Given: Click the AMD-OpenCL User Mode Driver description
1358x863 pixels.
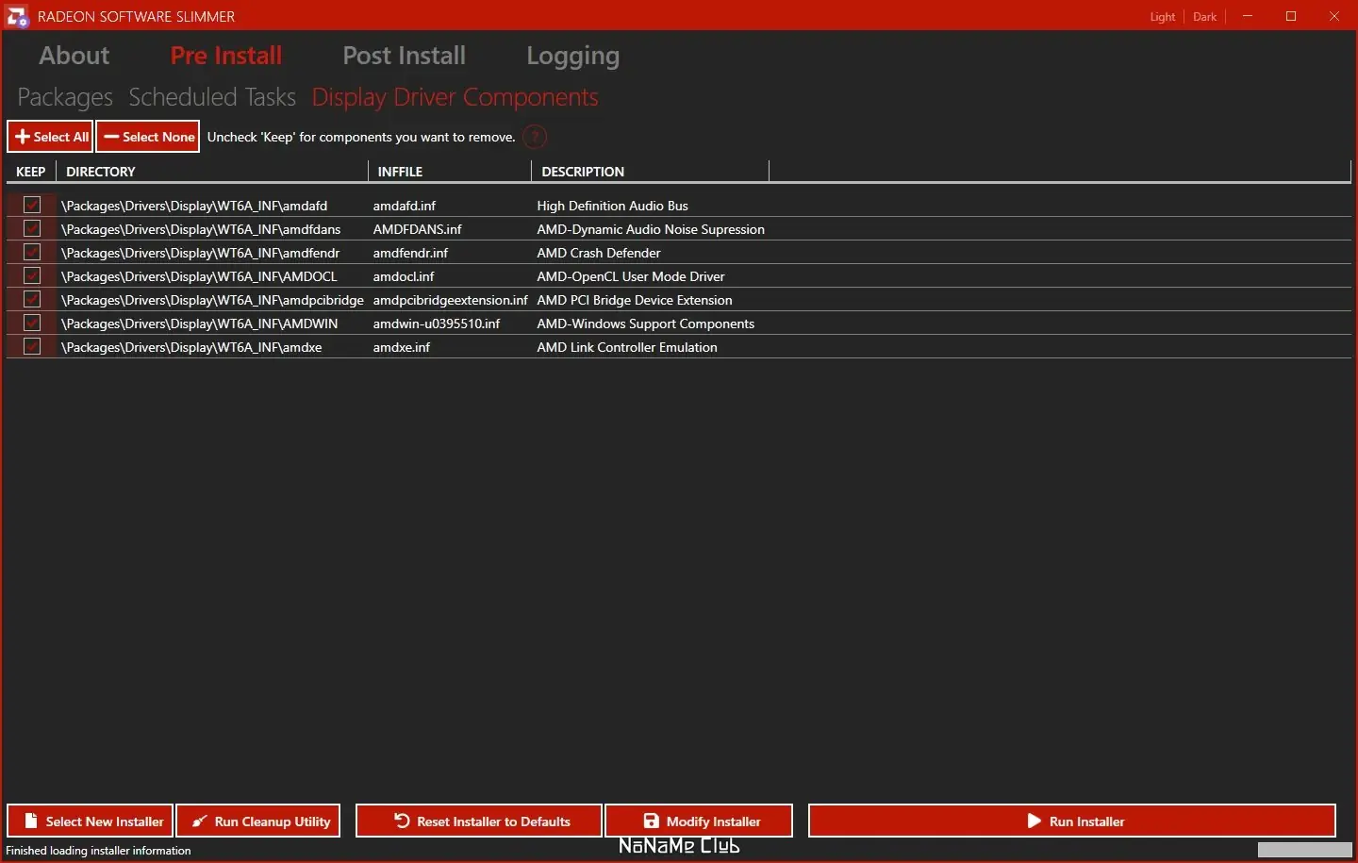Looking at the screenshot, I should click(631, 276).
